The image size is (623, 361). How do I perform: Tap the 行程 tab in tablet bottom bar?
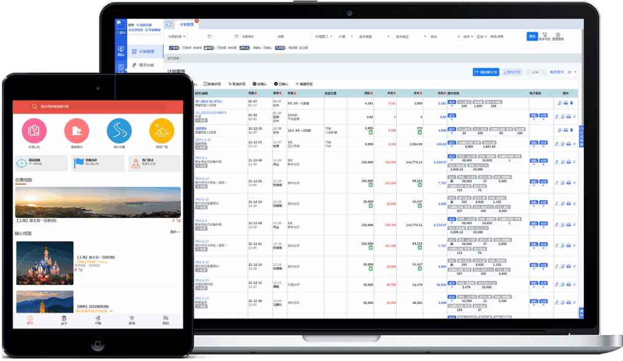click(x=97, y=320)
